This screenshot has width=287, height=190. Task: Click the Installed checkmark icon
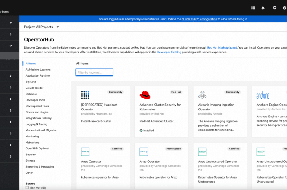(x=141, y=130)
